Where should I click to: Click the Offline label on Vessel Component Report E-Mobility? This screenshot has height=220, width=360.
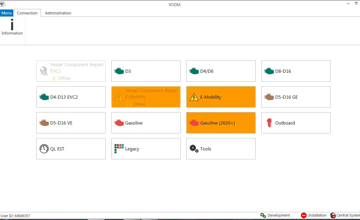coord(139,104)
